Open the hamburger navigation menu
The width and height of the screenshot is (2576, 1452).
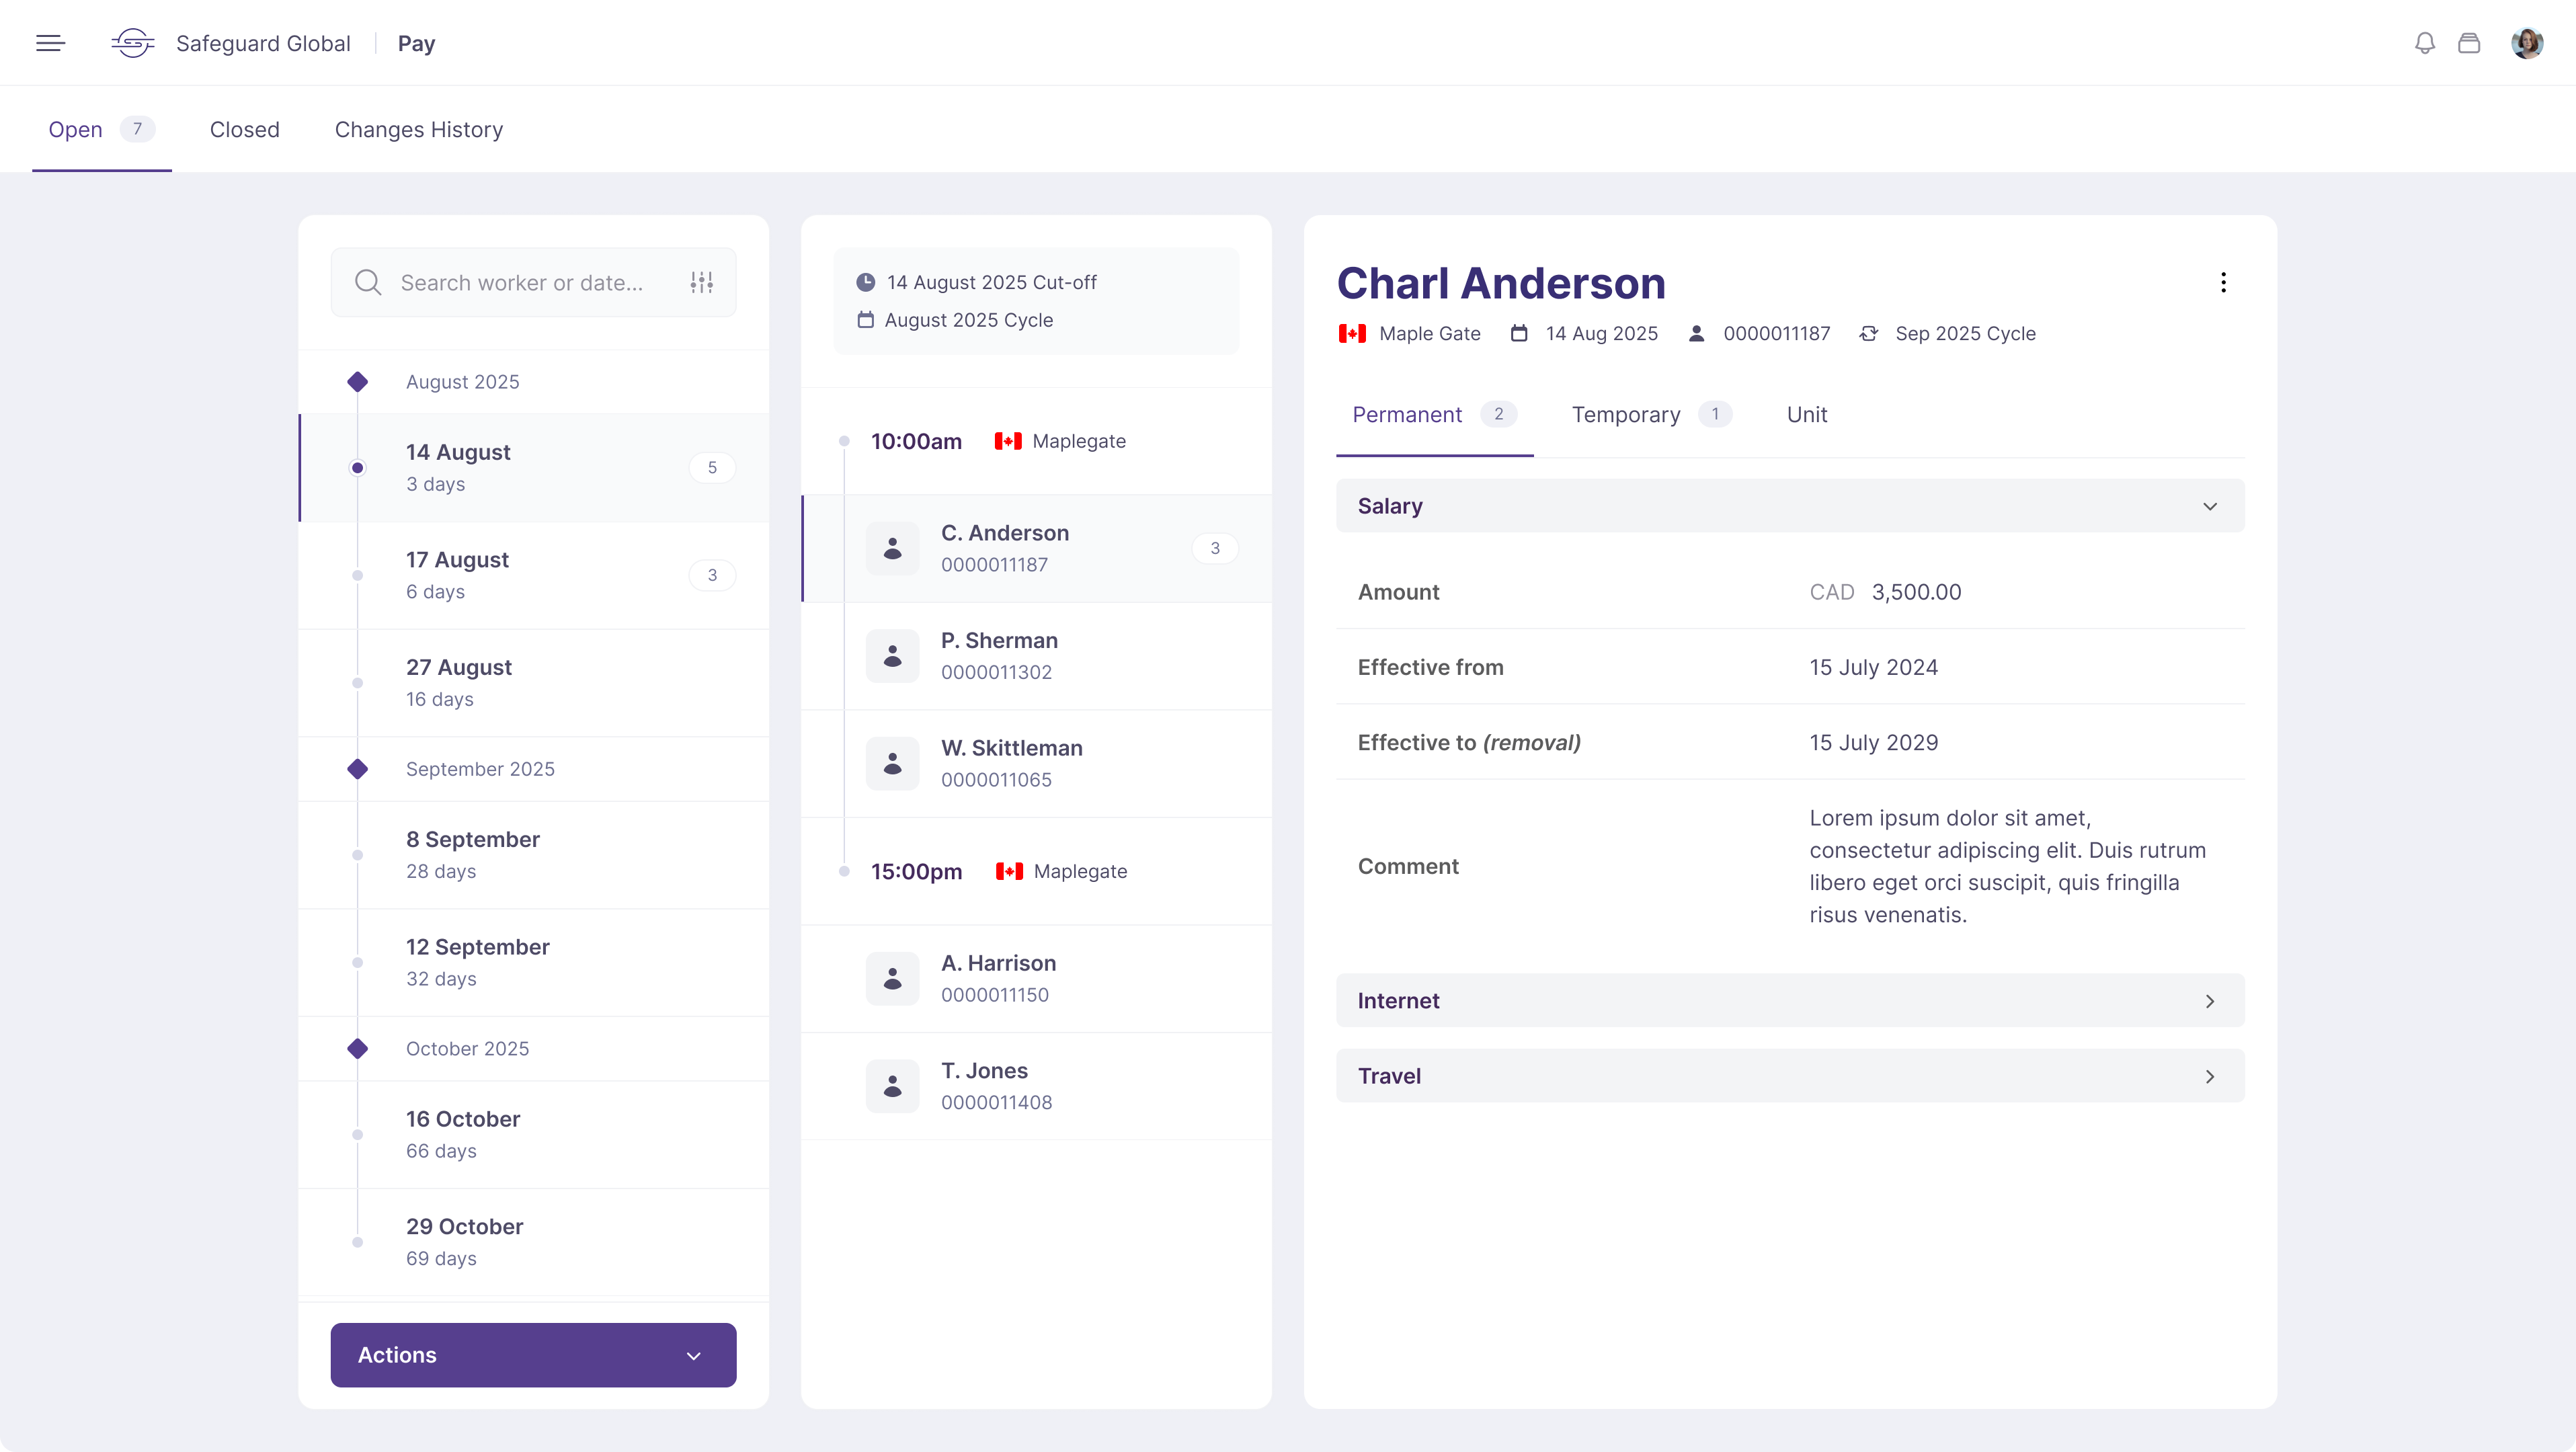(50, 43)
